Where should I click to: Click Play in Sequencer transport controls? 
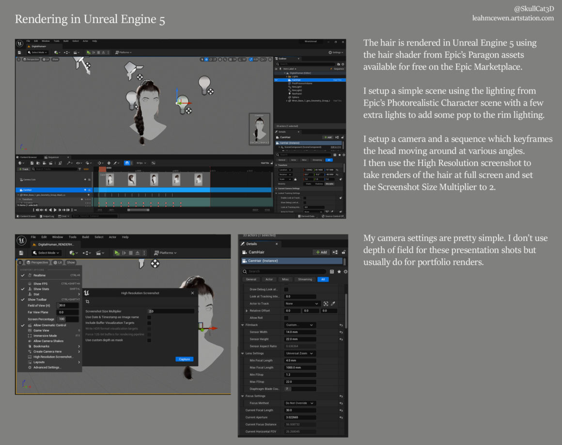(55, 210)
